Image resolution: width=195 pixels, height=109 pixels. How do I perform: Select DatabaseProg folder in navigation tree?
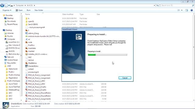coord(14,90)
